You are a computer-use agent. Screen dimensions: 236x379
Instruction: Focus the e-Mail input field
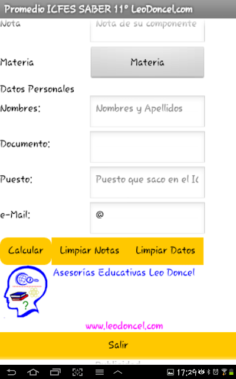[147, 218]
